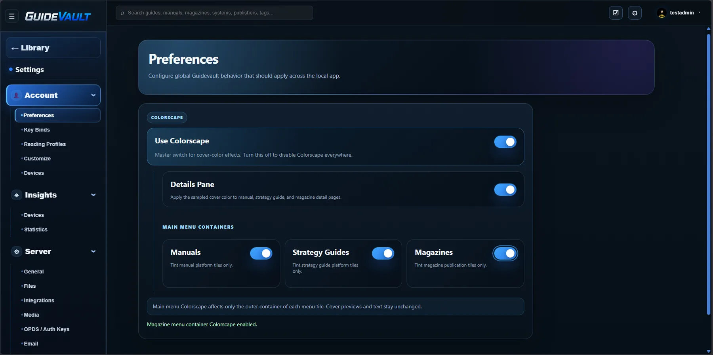Click 'Master switch for cover-color effects' description
713x355 pixels.
click(x=254, y=155)
